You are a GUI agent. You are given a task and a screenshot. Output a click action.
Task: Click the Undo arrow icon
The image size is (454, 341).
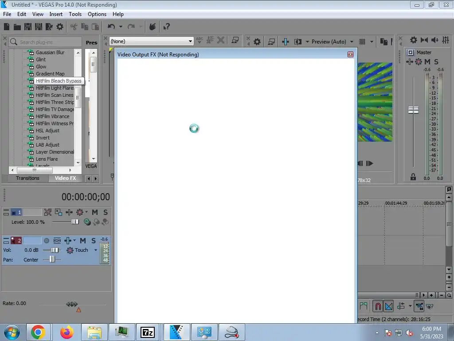coord(111,26)
